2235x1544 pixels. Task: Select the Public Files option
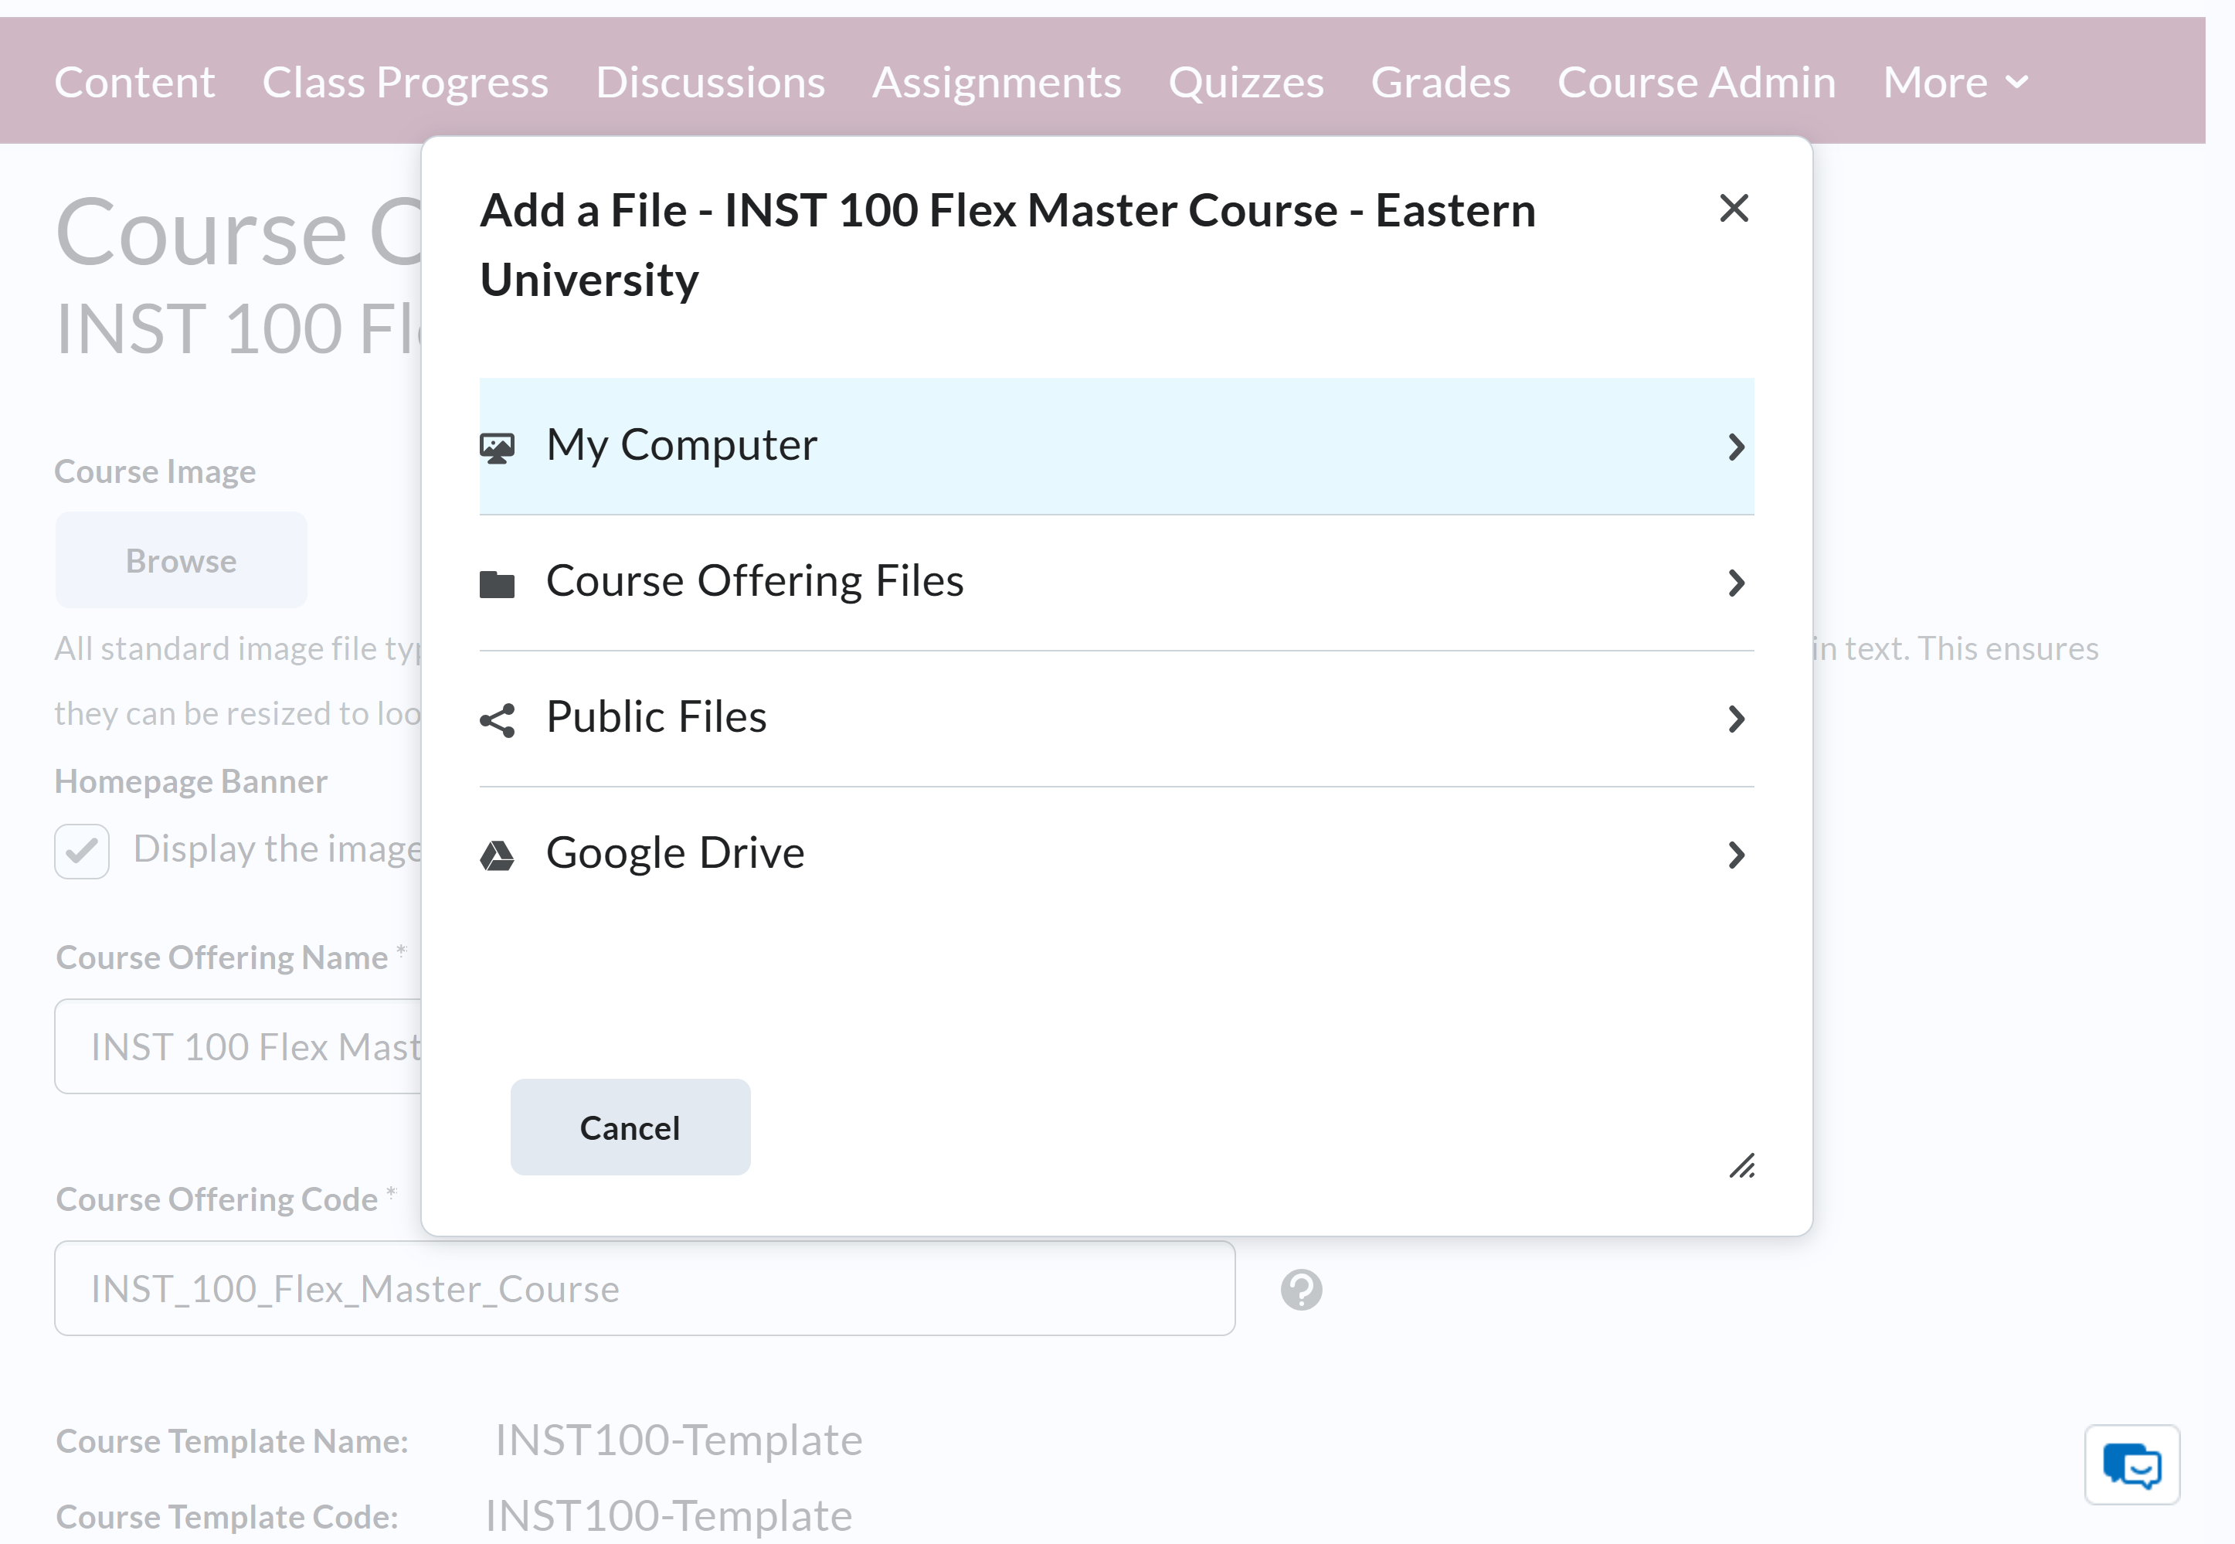pyautogui.click(x=1116, y=718)
